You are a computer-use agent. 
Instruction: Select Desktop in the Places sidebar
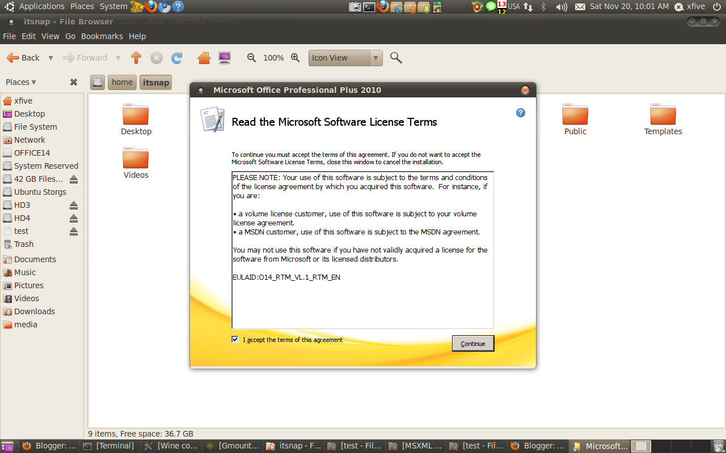(x=42, y=114)
